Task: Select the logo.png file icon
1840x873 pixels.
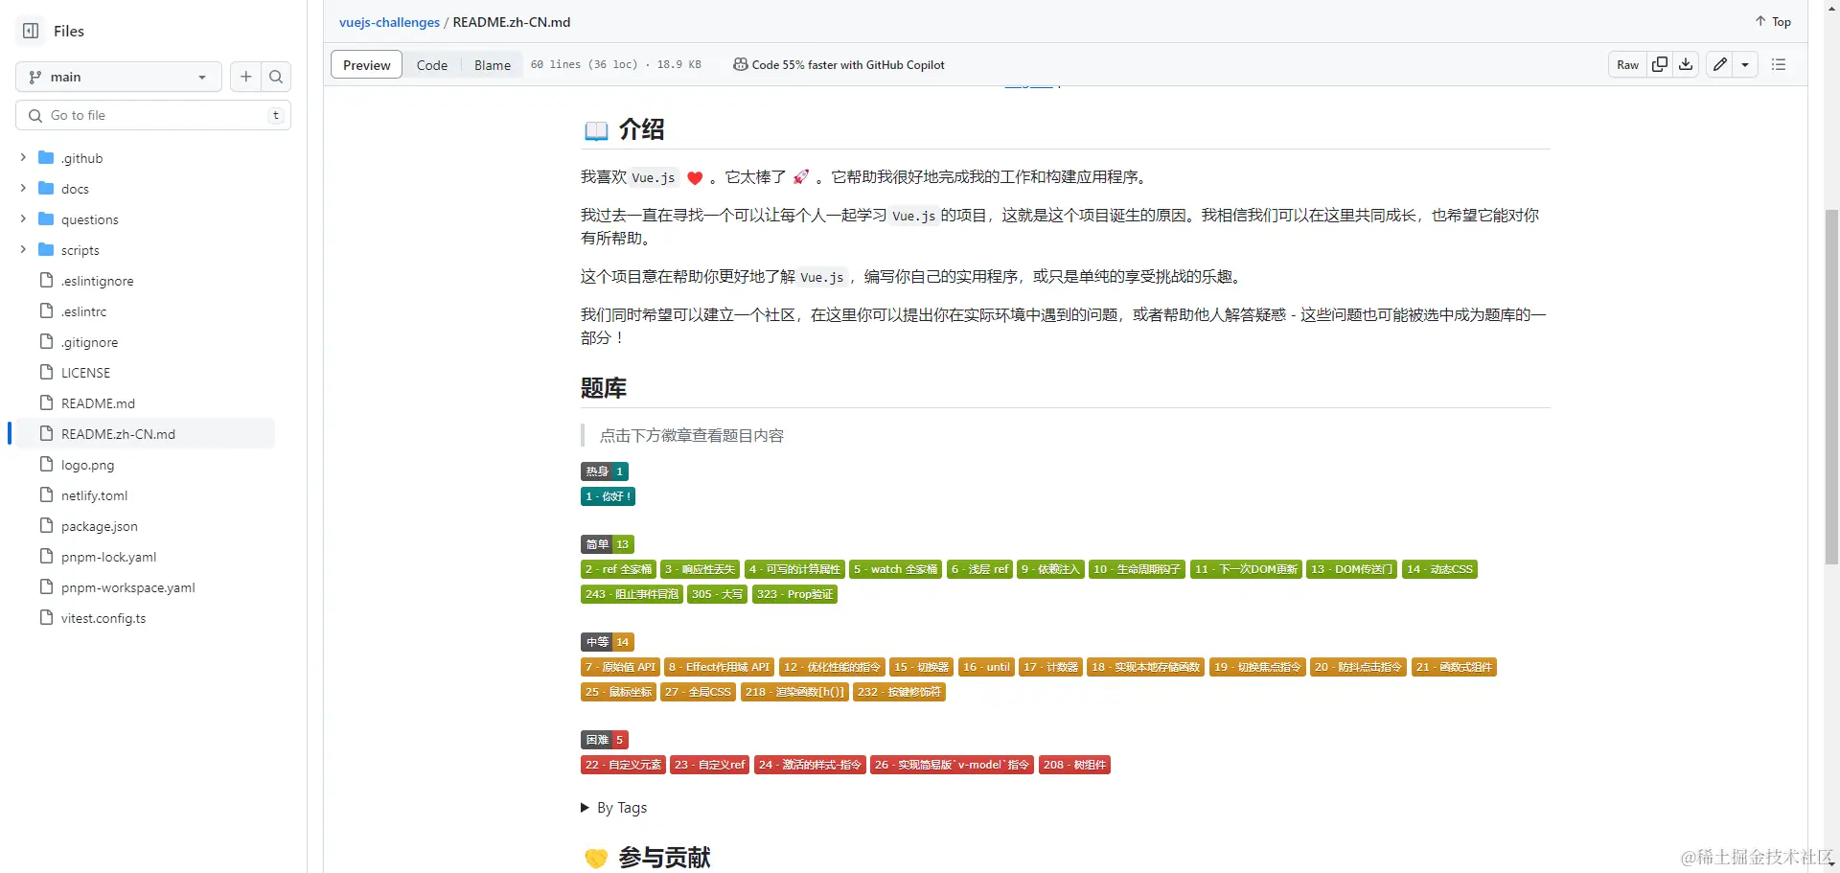Action: 46,464
